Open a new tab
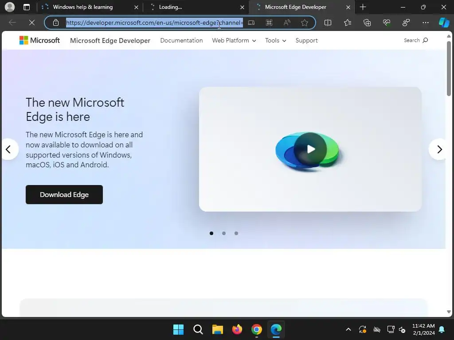 click(363, 7)
